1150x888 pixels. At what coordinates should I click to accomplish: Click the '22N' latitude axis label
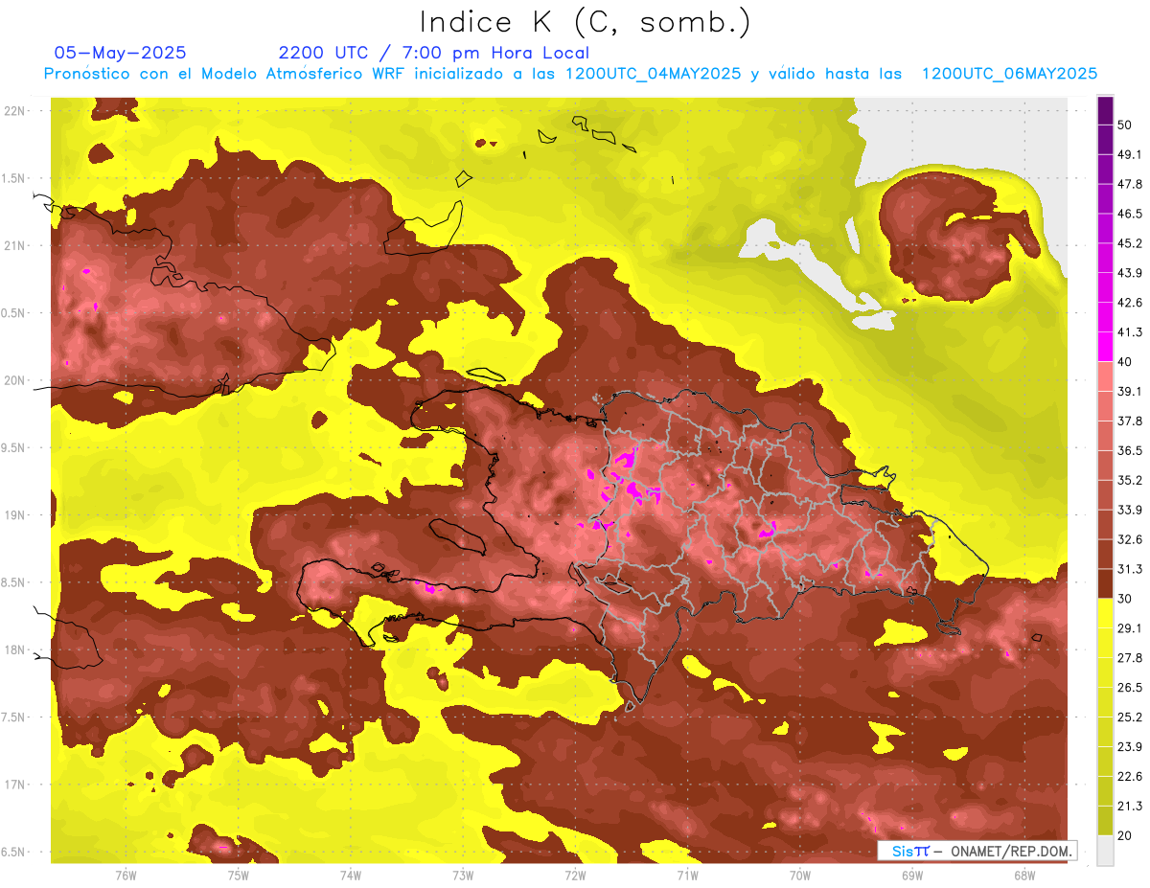click(x=14, y=111)
